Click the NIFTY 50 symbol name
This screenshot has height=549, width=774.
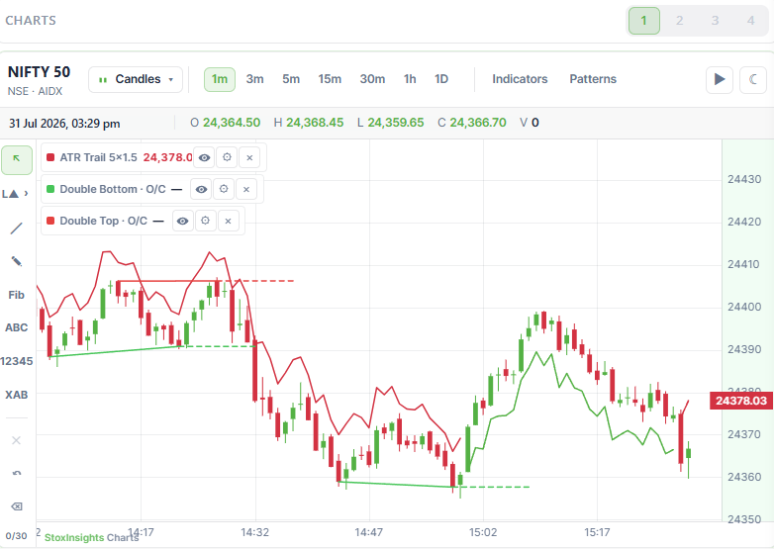[39, 72]
